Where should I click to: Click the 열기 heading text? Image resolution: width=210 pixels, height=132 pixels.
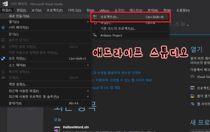pyautogui.click(x=197, y=50)
